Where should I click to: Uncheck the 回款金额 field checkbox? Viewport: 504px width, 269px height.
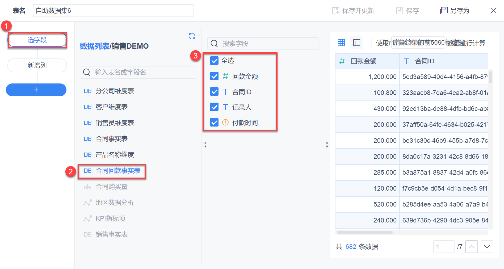pos(214,76)
